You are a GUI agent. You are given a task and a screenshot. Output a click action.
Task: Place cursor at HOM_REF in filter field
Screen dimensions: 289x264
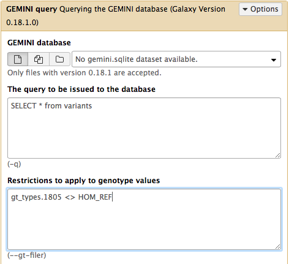coord(95,197)
